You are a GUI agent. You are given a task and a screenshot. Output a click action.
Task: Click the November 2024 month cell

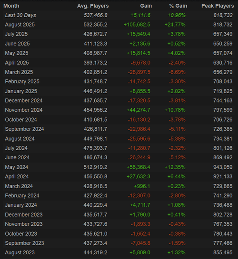pos(24,110)
